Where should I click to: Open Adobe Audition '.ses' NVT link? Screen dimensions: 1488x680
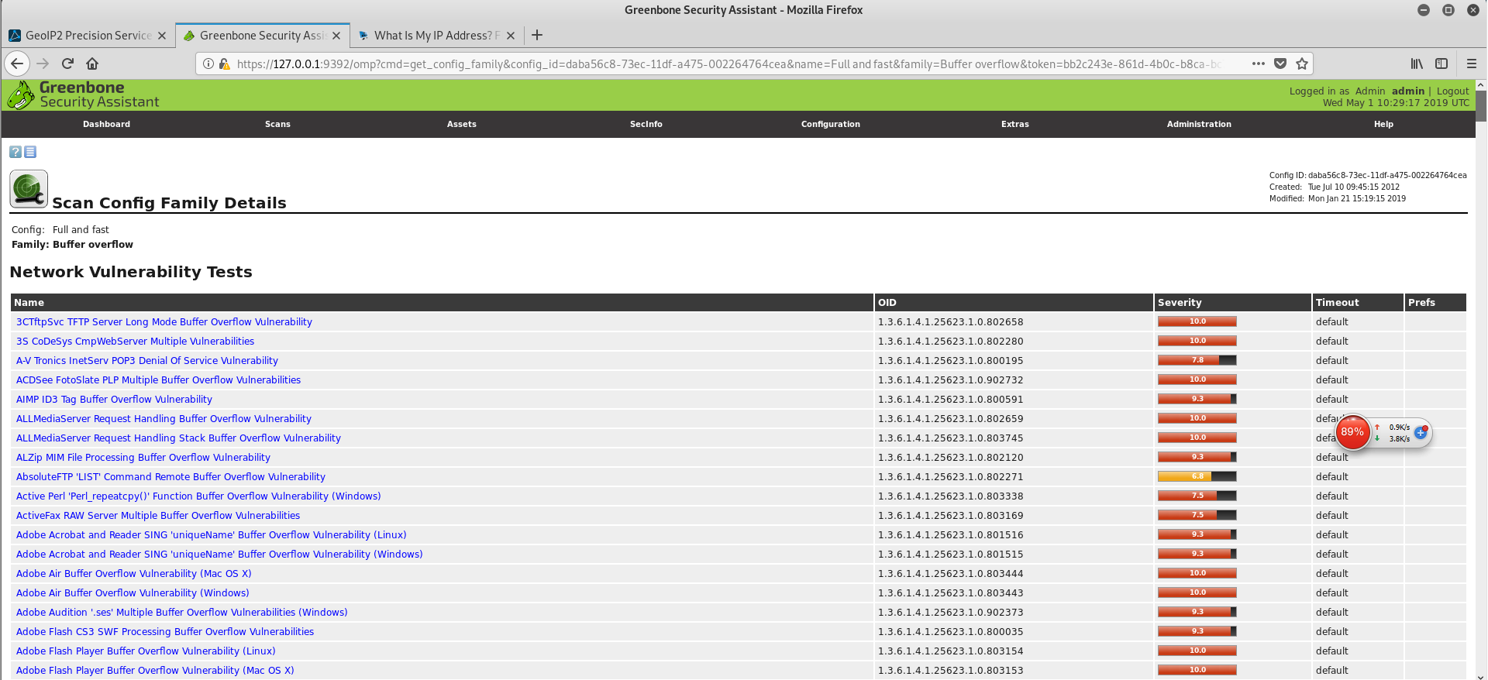(x=182, y=612)
